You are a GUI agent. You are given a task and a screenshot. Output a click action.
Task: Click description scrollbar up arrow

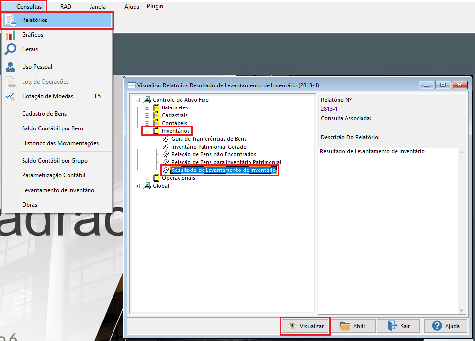(x=461, y=152)
